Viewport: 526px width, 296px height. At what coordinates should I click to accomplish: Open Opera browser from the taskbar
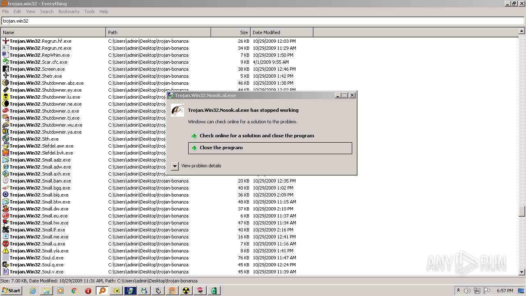(88, 291)
